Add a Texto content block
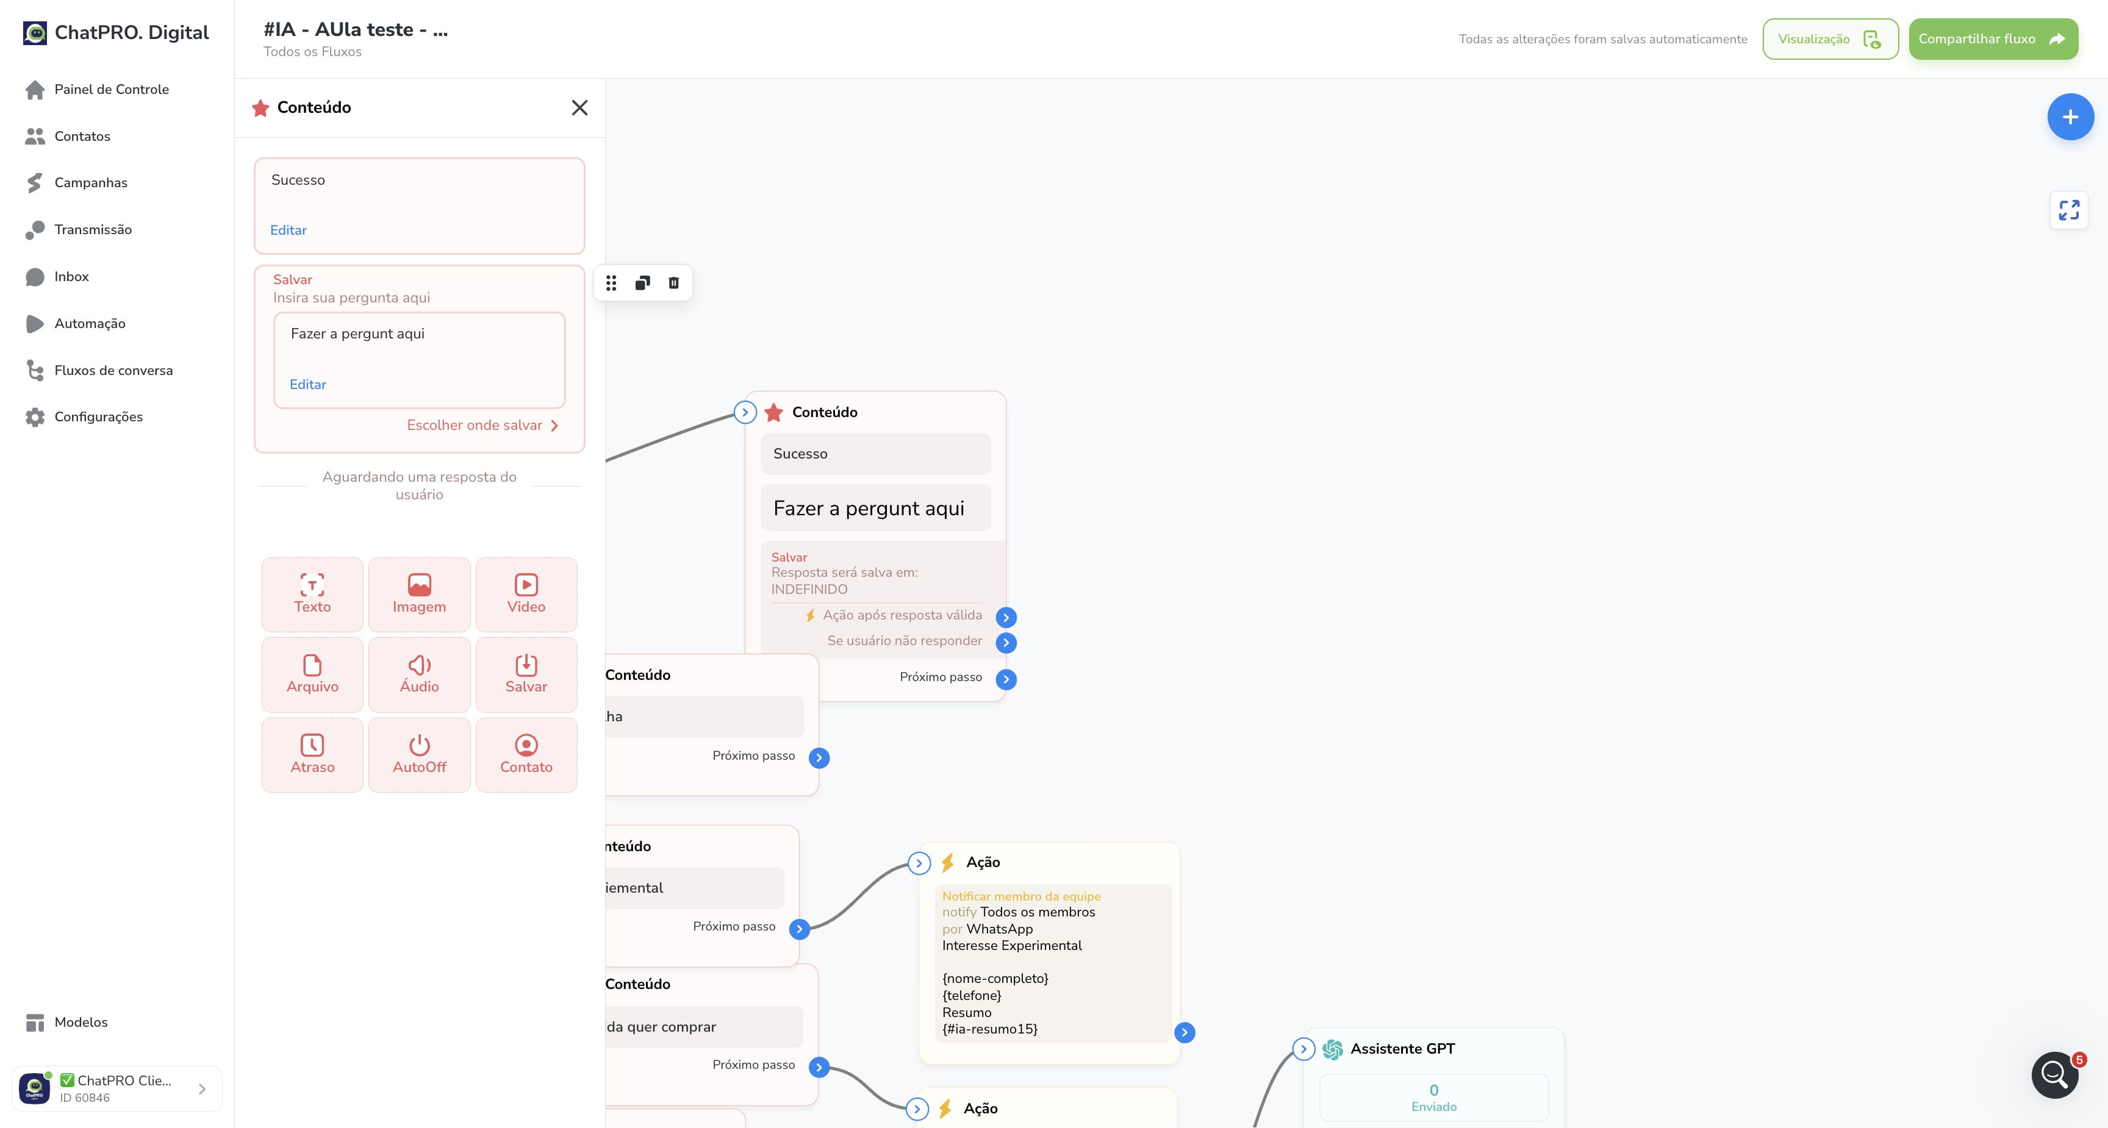Image resolution: width=2108 pixels, height=1128 pixels. [312, 594]
